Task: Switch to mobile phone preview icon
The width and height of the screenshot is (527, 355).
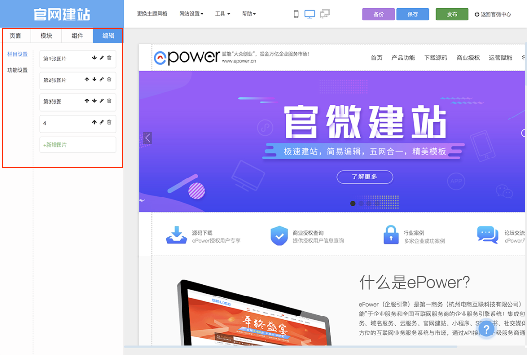Action: [x=296, y=14]
